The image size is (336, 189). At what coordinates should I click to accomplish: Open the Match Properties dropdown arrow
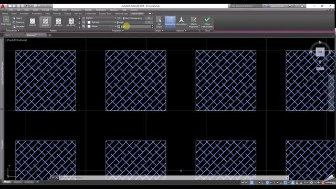click(199, 26)
